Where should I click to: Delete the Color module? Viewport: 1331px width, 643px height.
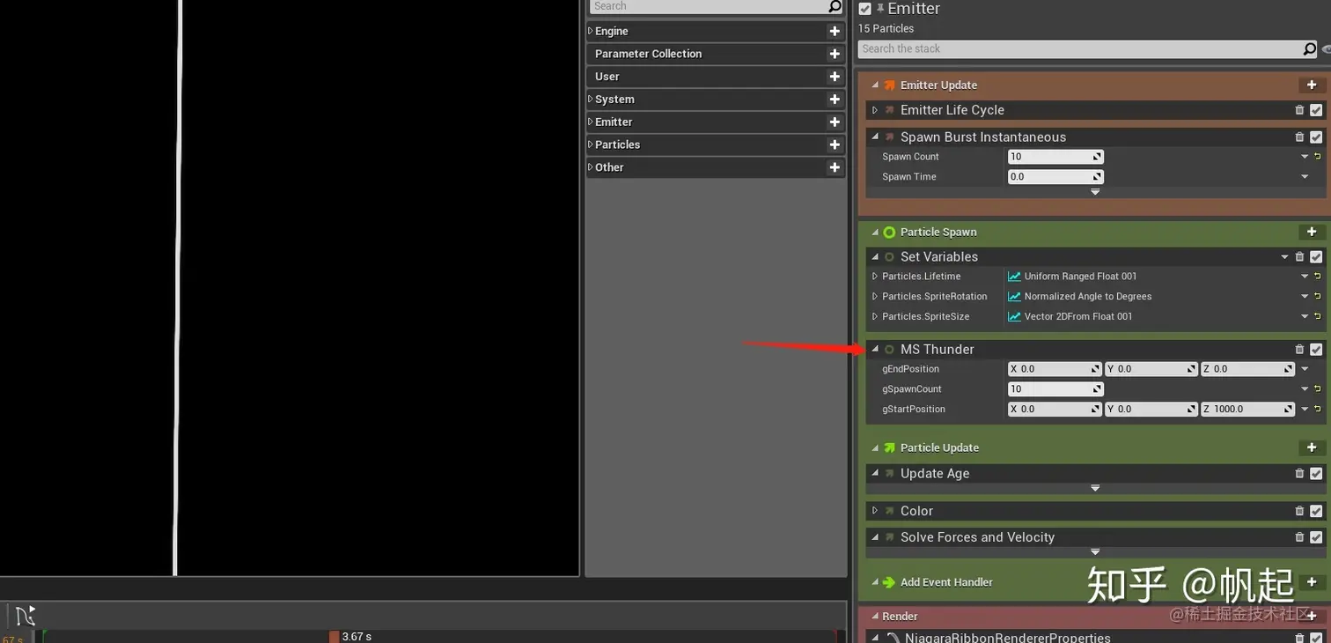pyautogui.click(x=1299, y=511)
